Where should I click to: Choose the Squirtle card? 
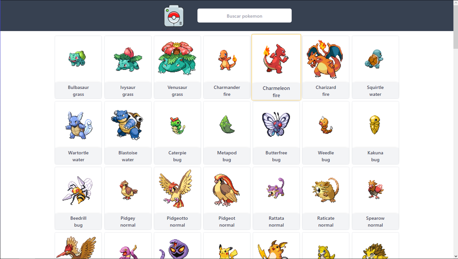coord(376,67)
